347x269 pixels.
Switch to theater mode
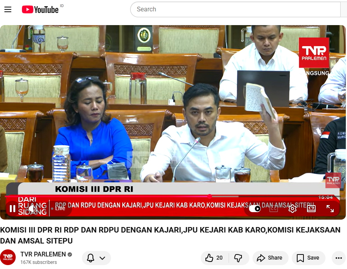311,209
